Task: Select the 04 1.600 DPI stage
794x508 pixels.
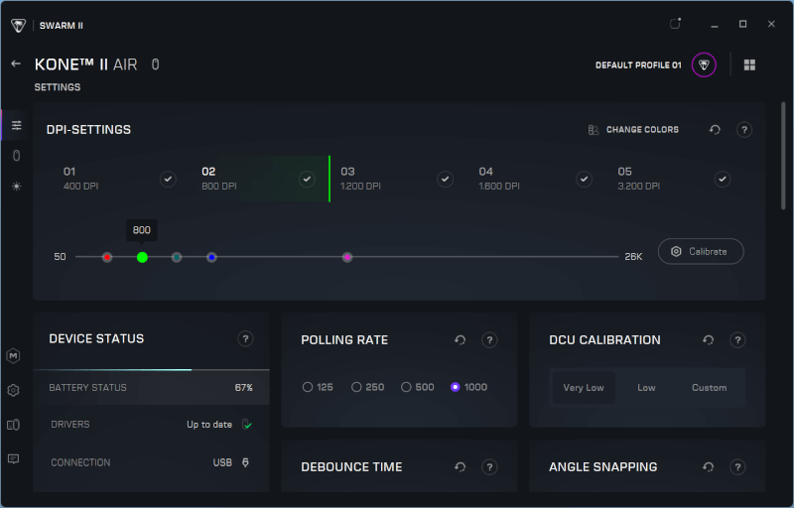Action: 537,179
